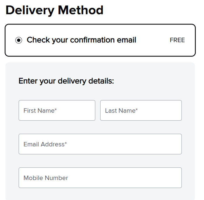Screen dimensions: 204x200
Task: Click the word "Delivery" in the page title
Action: coord(30,10)
